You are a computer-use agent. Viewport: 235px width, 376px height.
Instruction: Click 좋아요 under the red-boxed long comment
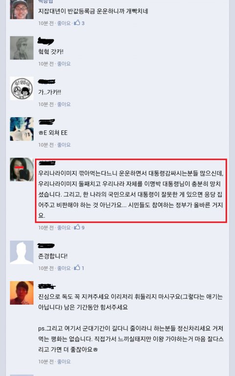tap(64, 228)
